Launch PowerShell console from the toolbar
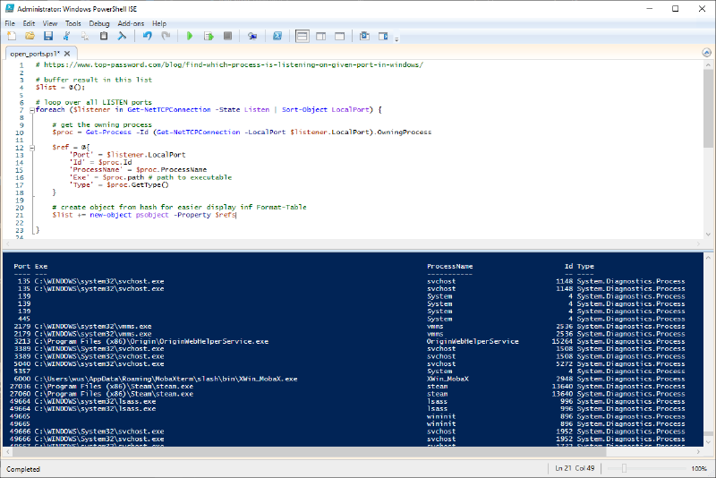This screenshot has width=716, height=478. click(277, 36)
